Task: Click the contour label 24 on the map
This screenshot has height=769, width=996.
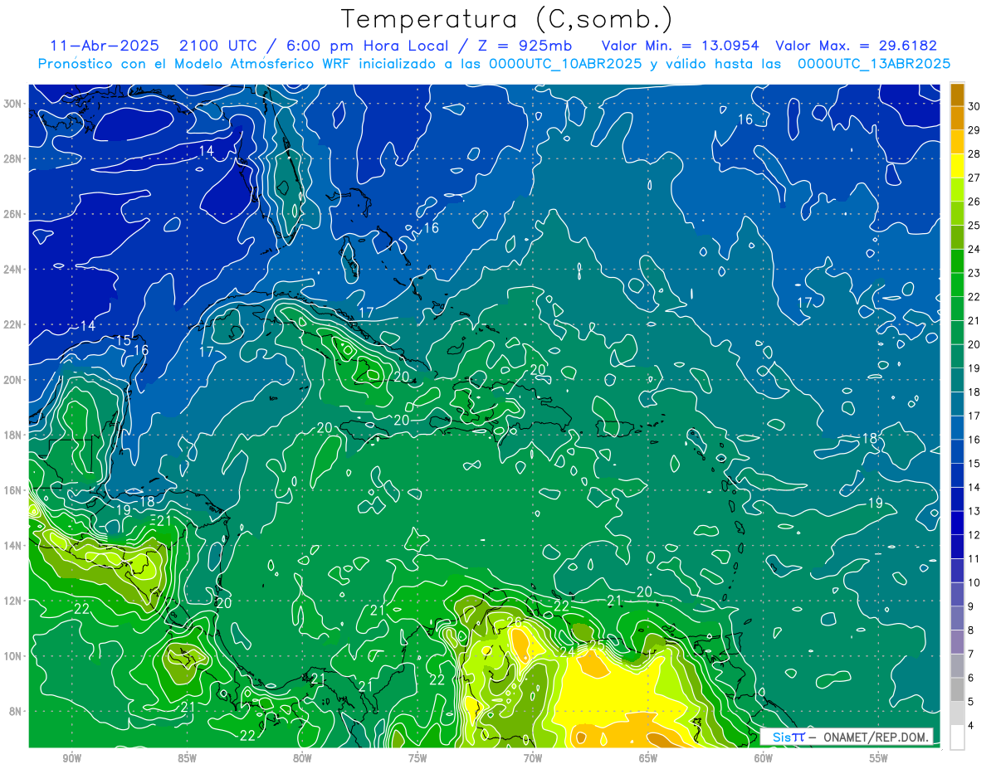Action: point(567,652)
